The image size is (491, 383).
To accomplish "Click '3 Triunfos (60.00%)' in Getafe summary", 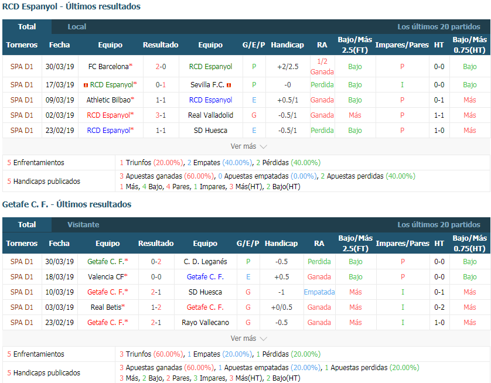I will pos(152,354).
